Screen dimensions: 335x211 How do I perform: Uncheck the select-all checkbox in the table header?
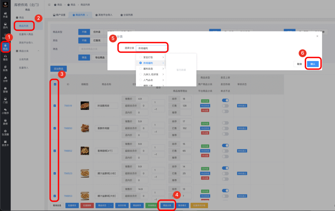[x=54, y=84]
